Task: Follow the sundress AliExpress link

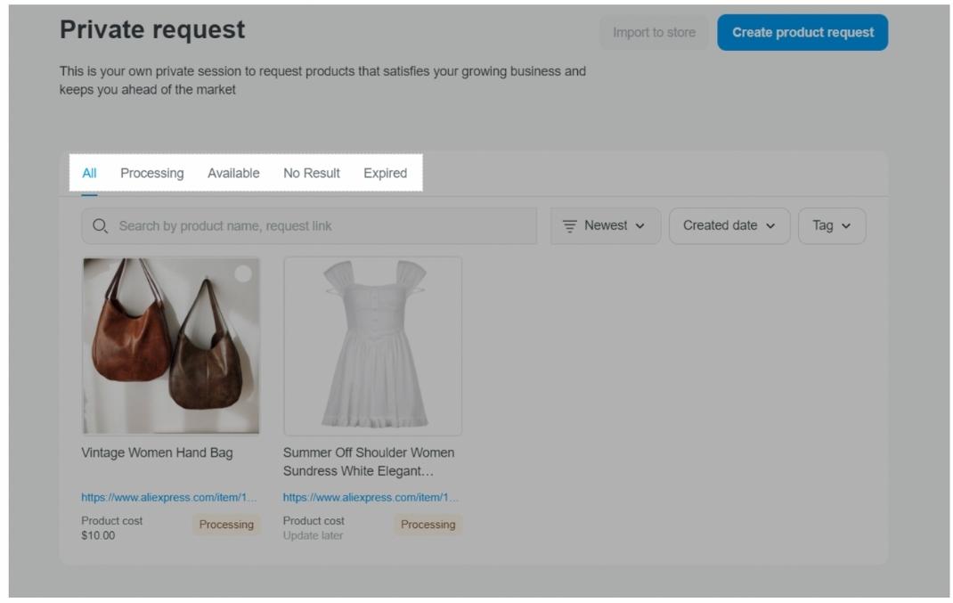Action: [x=371, y=498]
